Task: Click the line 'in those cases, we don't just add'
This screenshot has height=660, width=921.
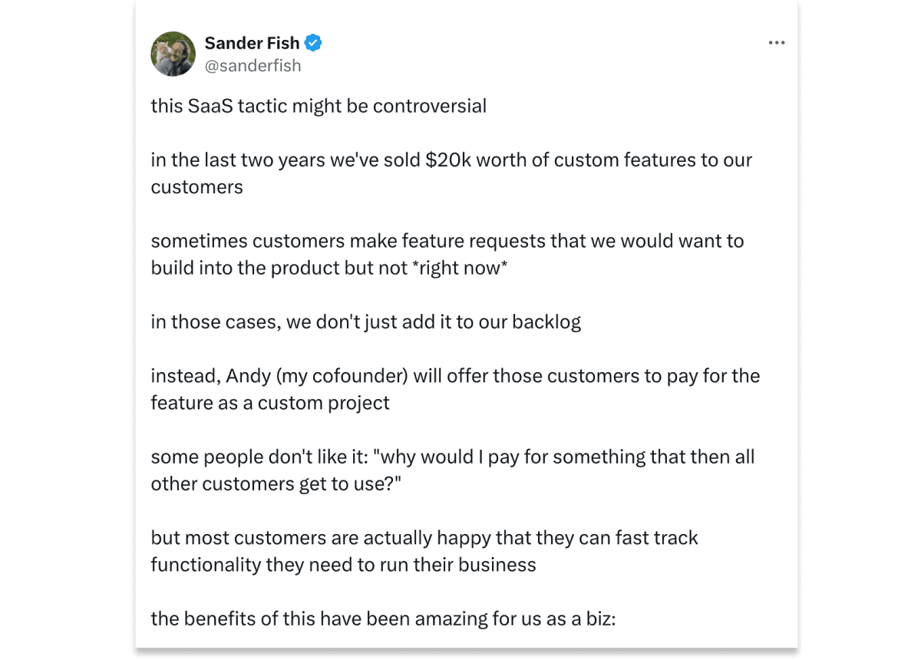Action: point(366,322)
